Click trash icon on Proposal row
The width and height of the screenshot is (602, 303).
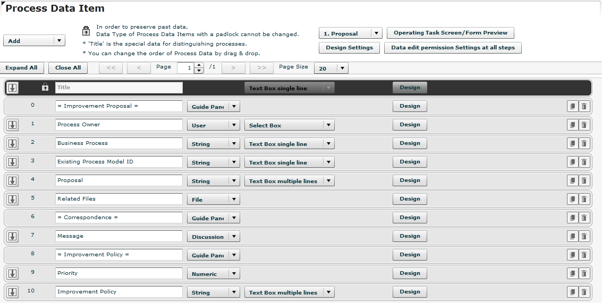(584, 180)
